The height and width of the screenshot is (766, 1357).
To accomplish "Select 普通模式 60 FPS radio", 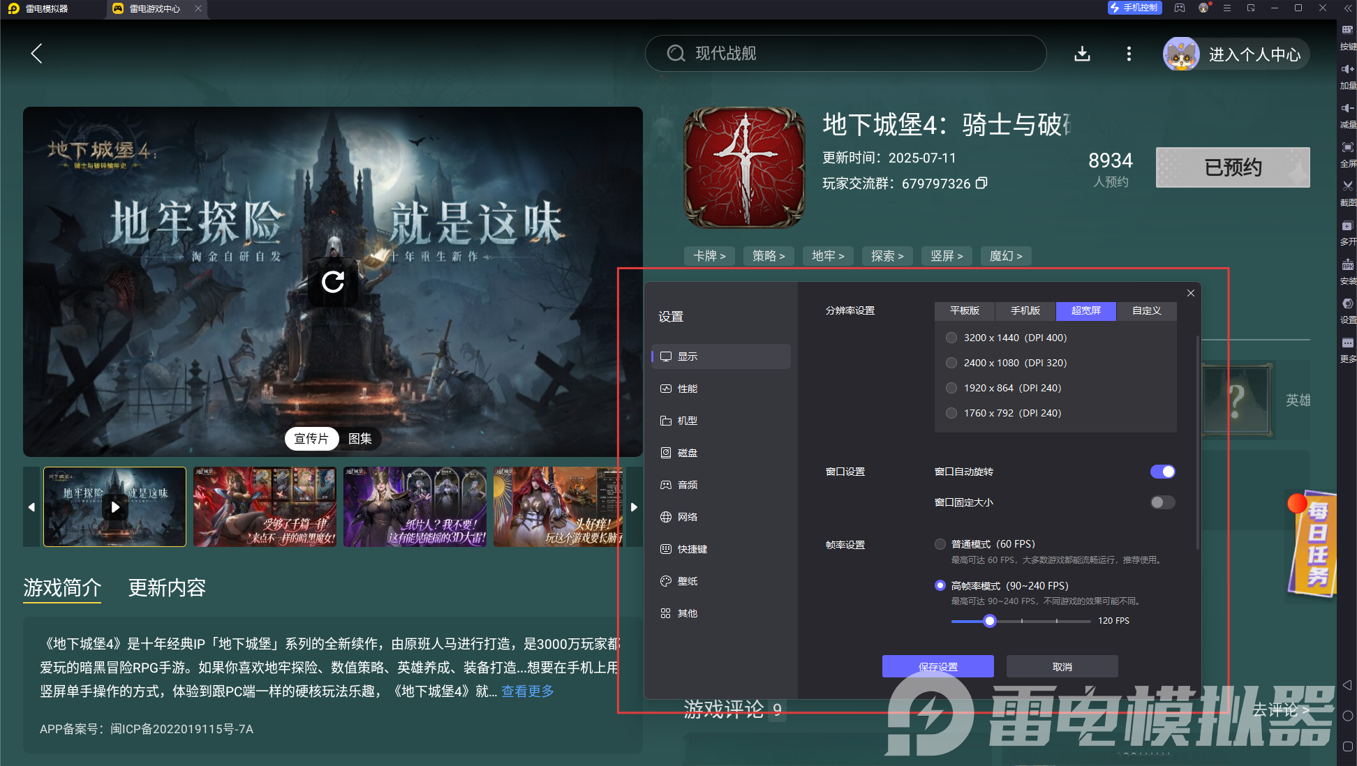I will point(940,544).
